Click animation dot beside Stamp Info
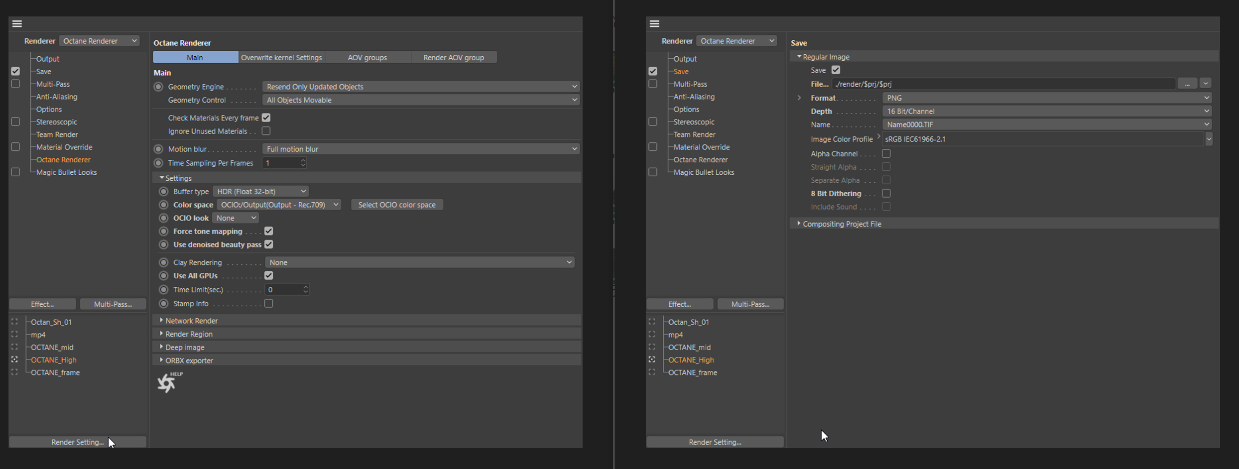Viewport: 1239px width, 469px height. [163, 304]
